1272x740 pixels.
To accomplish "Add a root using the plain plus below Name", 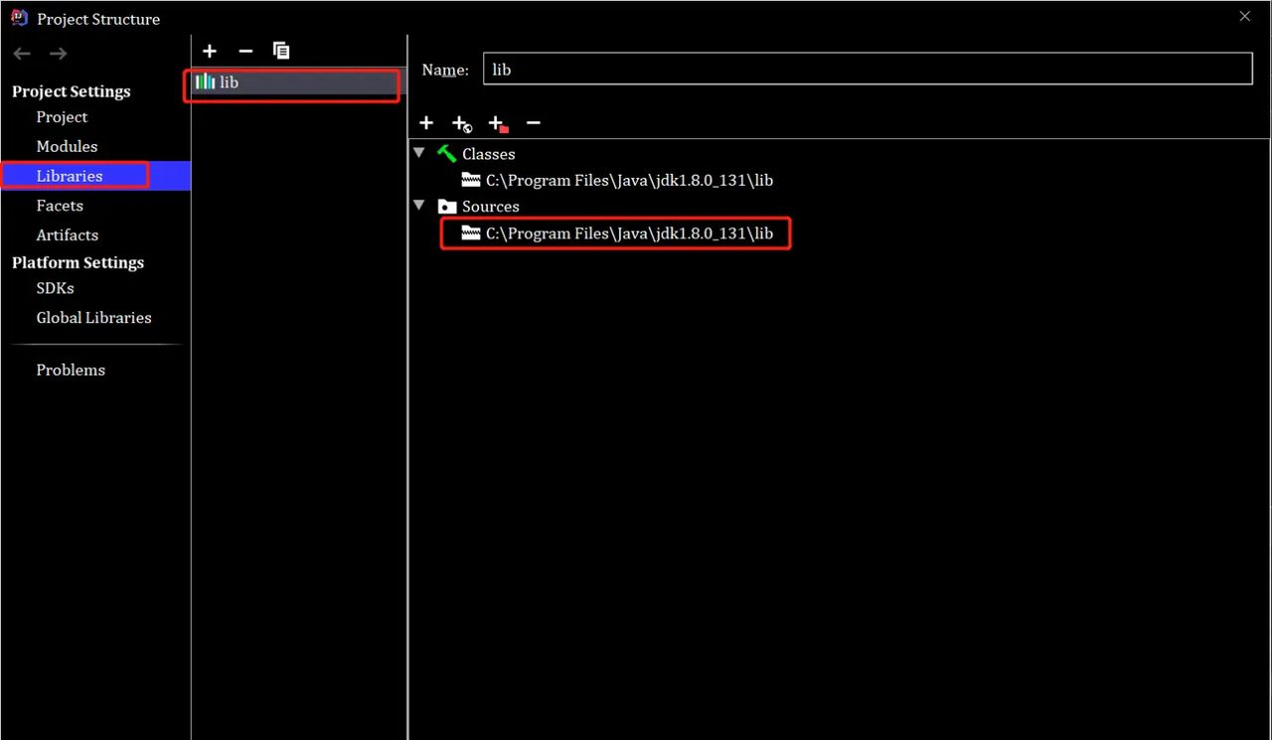I will click(x=426, y=122).
